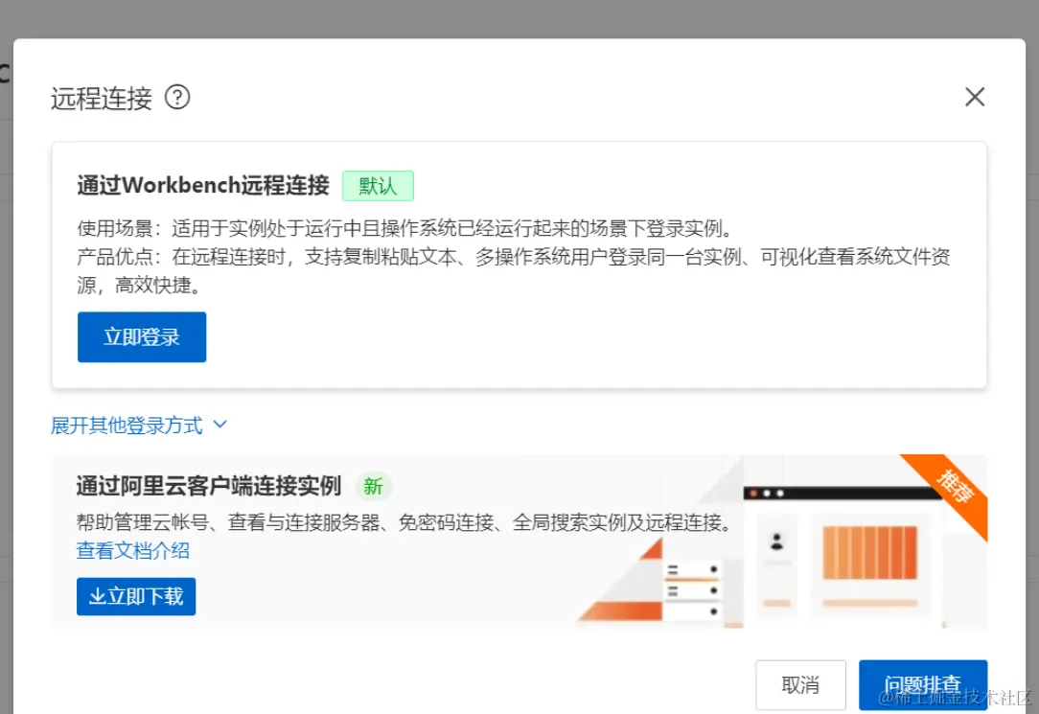Click the 立即下载 download button
Screen dimensions: 1039x714
pyautogui.click(x=136, y=596)
